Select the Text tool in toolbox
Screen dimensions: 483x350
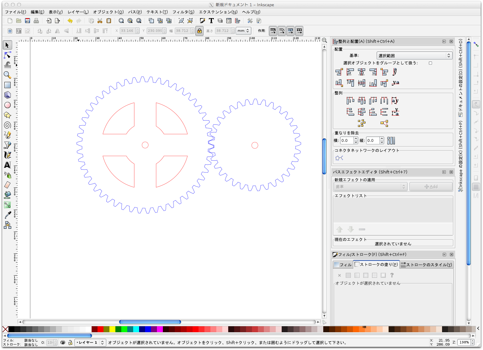tap(8, 165)
